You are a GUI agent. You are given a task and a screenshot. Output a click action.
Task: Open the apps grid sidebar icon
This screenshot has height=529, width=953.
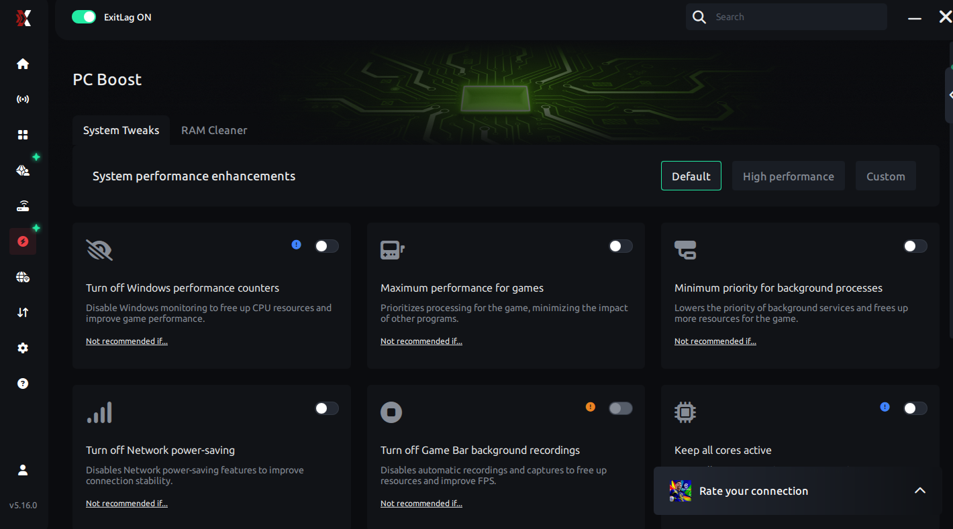click(x=23, y=135)
